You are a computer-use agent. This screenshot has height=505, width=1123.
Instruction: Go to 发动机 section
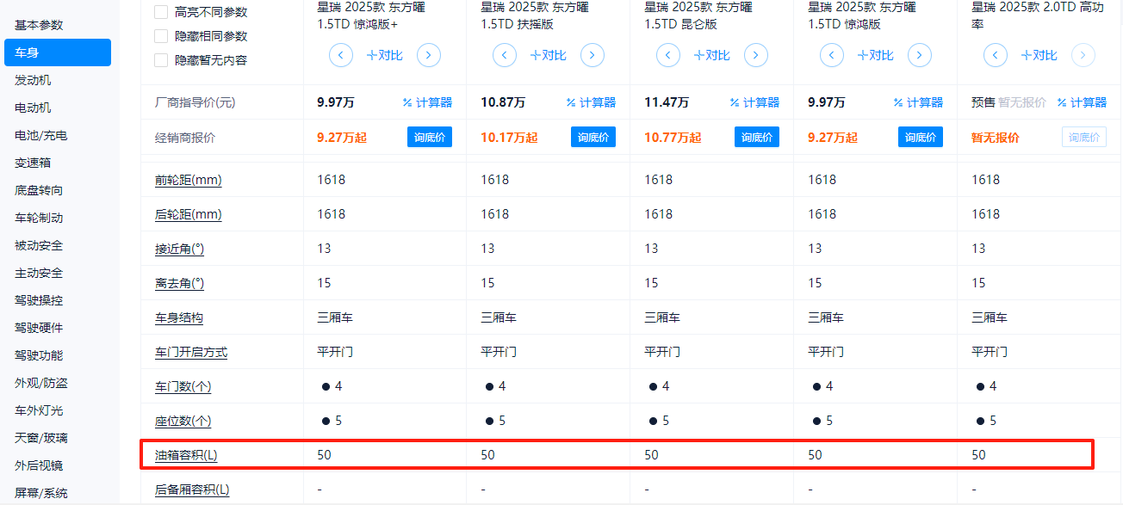[x=33, y=80]
